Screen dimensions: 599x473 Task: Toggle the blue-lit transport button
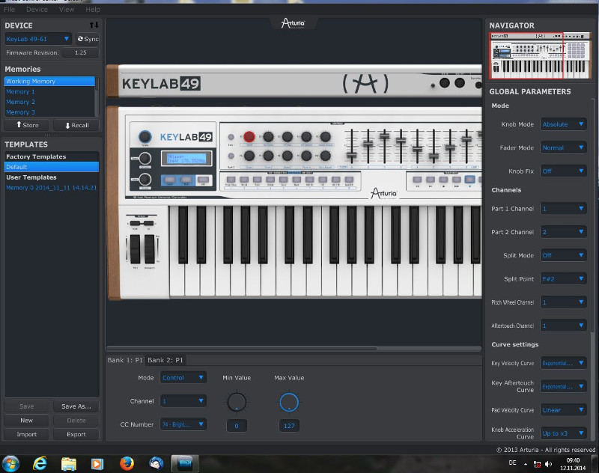pyautogui.click(x=470, y=180)
